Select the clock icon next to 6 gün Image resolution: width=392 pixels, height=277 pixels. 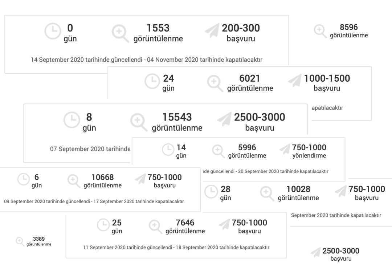click(x=24, y=179)
